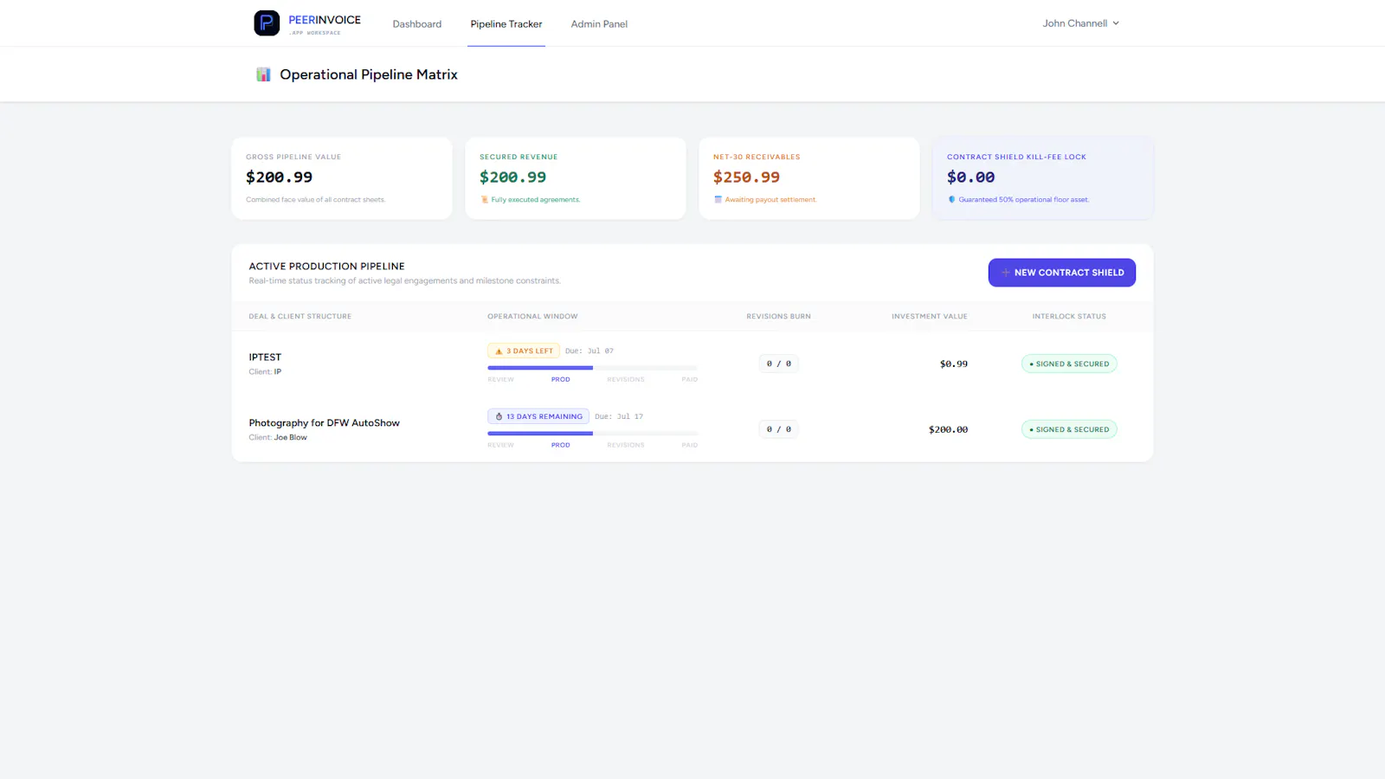Viewport: 1385px width, 779px height.
Task: Click the PROD stage label in IPTEST row
Action: pos(561,380)
